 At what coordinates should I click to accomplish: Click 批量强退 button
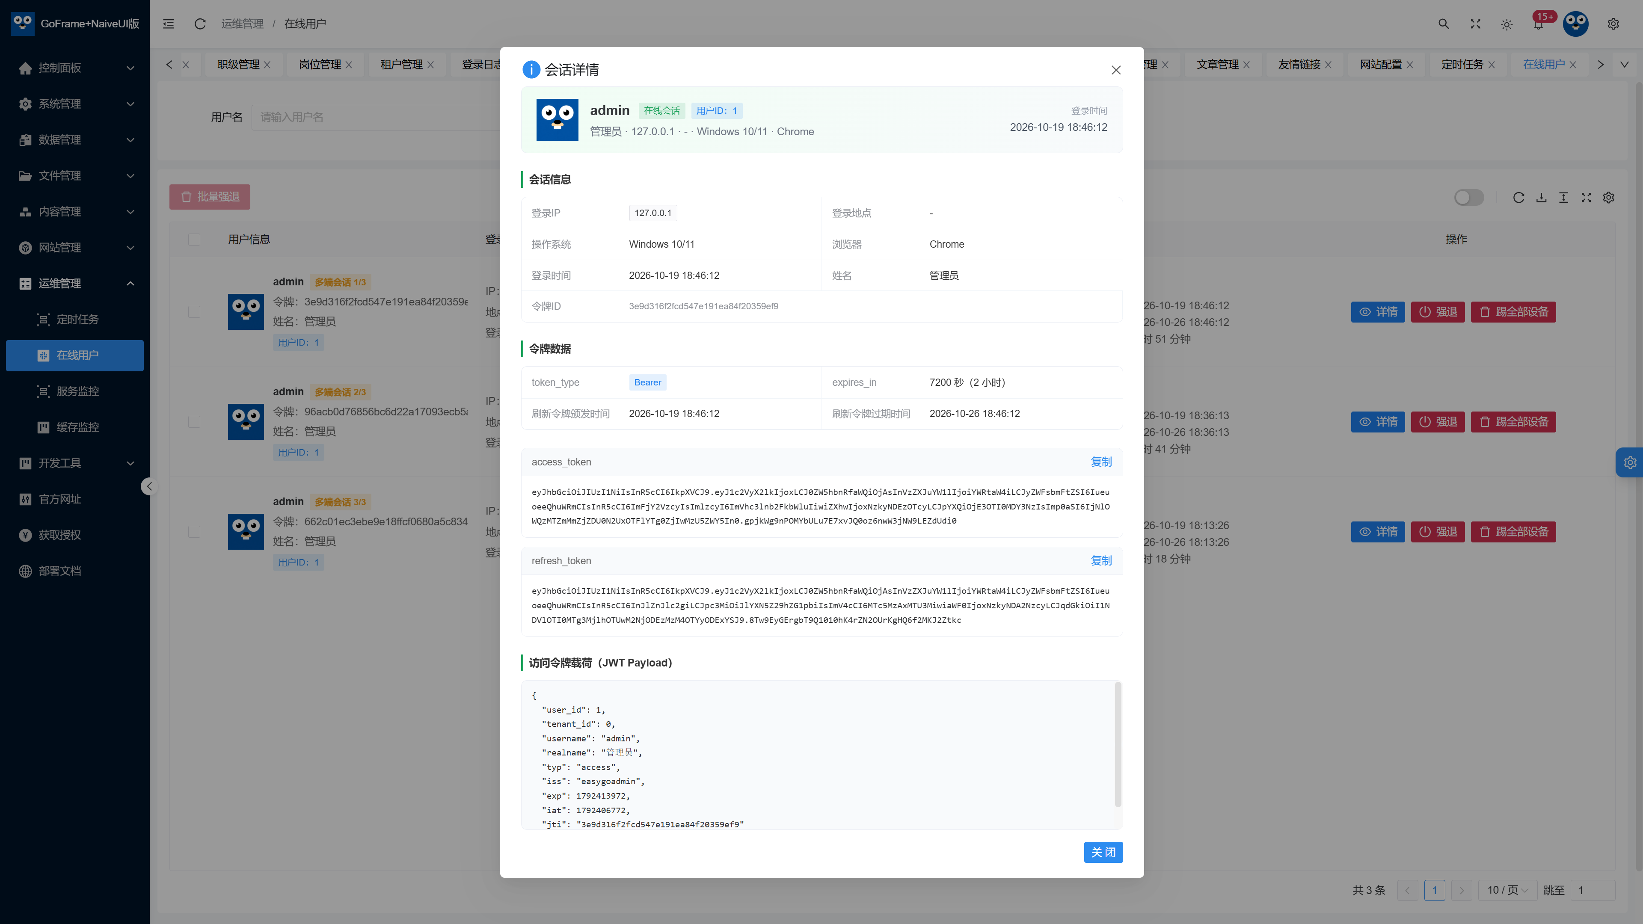click(210, 197)
